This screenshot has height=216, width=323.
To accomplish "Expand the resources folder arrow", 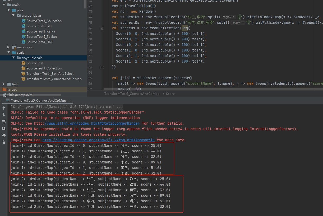I will (9, 47).
